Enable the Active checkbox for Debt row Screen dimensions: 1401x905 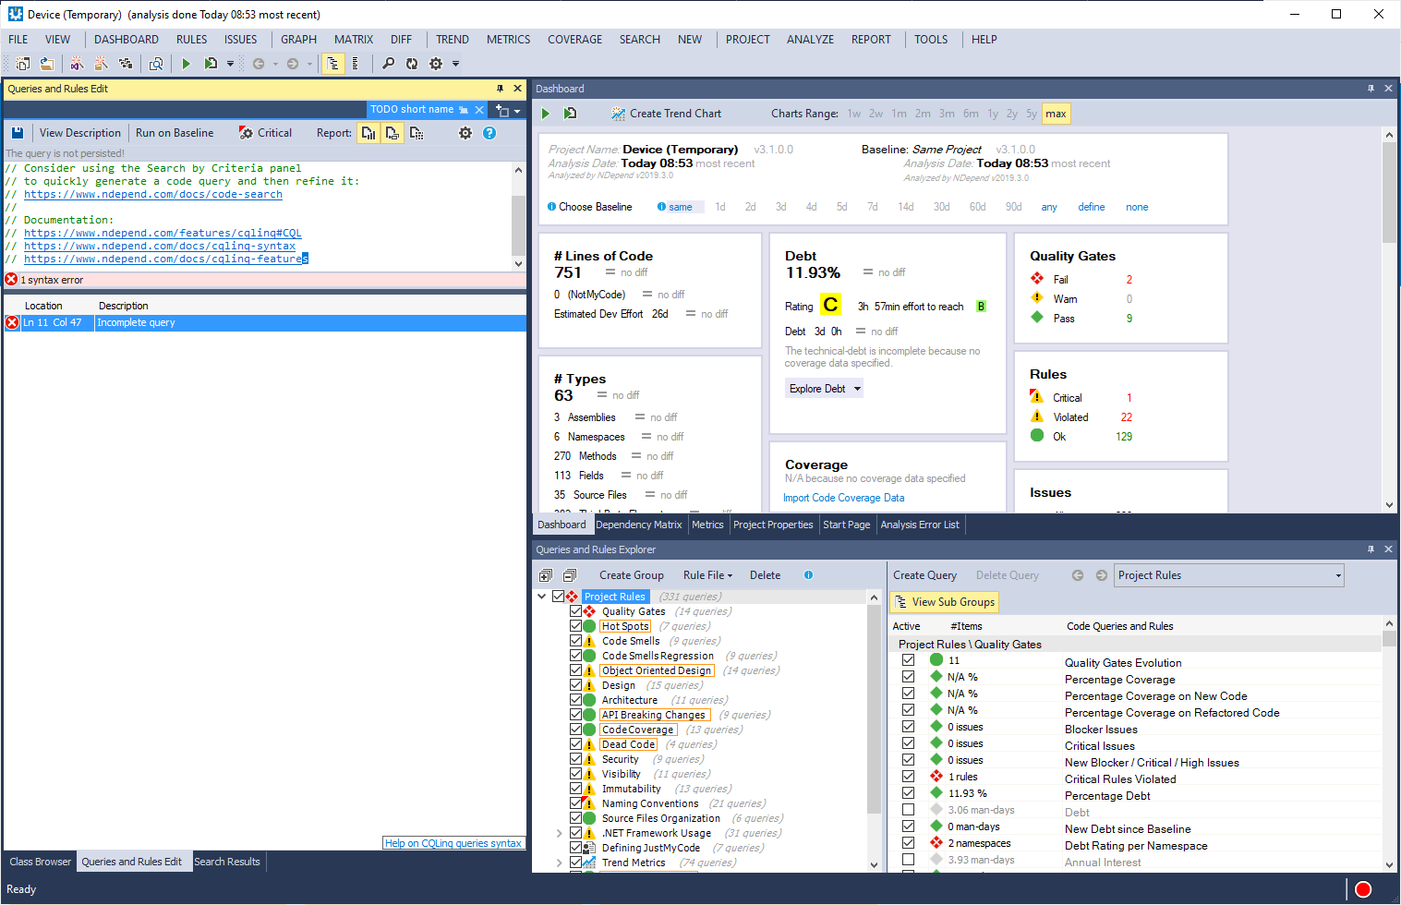pyautogui.click(x=909, y=810)
